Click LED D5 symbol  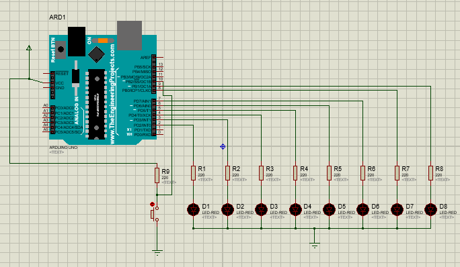pyautogui.click(x=329, y=209)
